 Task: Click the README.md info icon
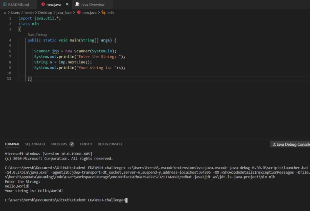(x=5, y=4)
